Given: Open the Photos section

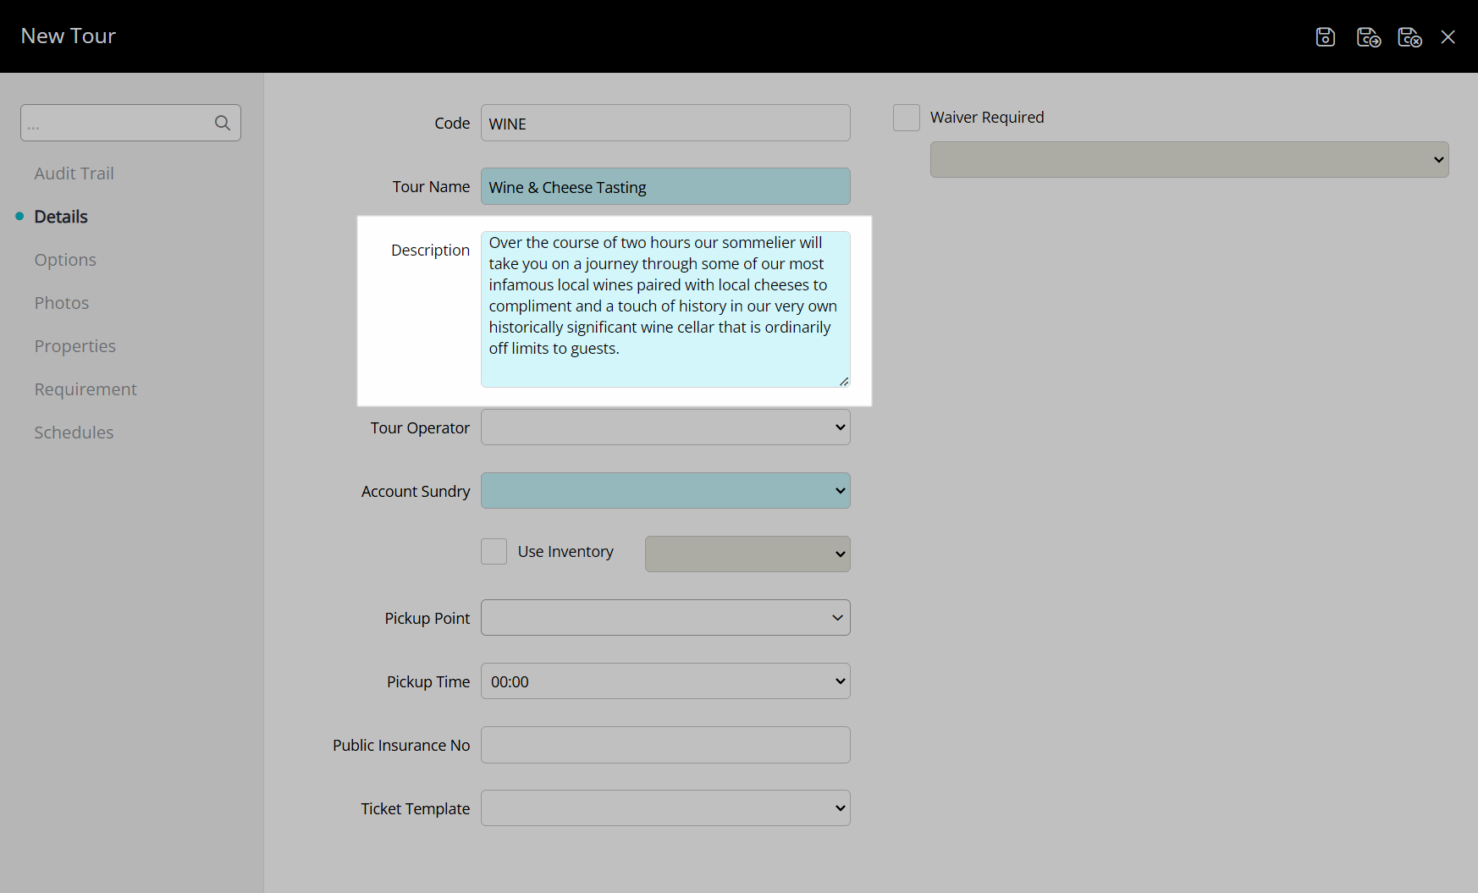Looking at the screenshot, I should (x=61, y=302).
